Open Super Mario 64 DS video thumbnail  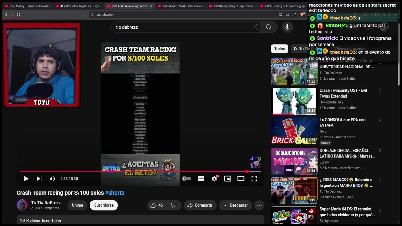(294, 216)
